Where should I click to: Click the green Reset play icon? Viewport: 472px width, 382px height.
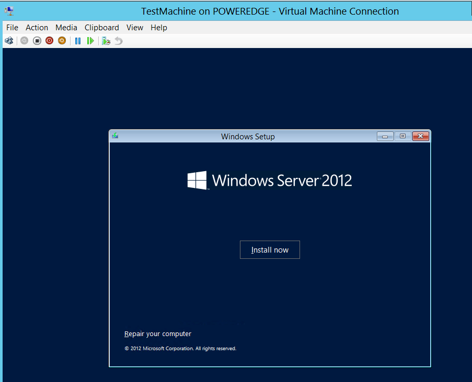[90, 41]
